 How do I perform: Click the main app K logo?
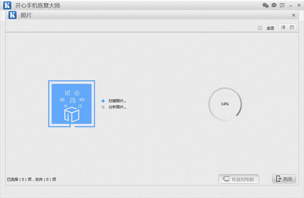[7, 5]
